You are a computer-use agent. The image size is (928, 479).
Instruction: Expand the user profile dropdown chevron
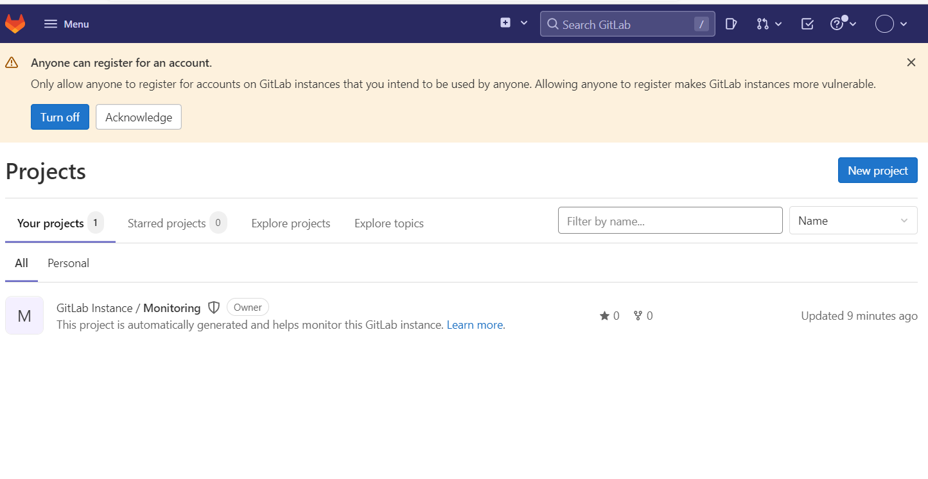pyautogui.click(x=904, y=24)
